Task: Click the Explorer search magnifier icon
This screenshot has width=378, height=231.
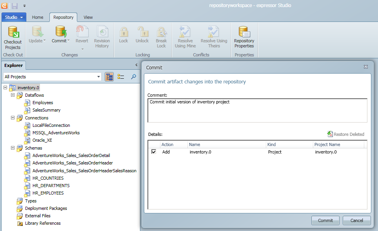Action: coord(133,77)
